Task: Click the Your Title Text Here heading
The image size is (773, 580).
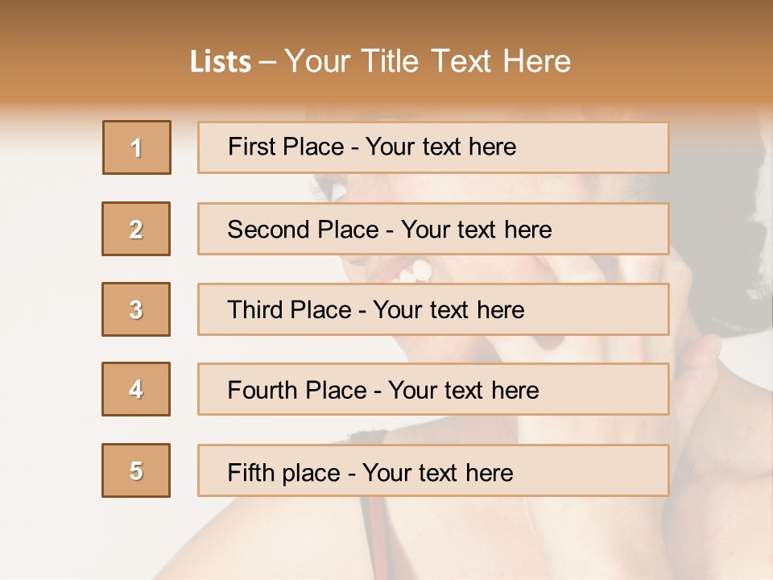Action: [x=428, y=61]
